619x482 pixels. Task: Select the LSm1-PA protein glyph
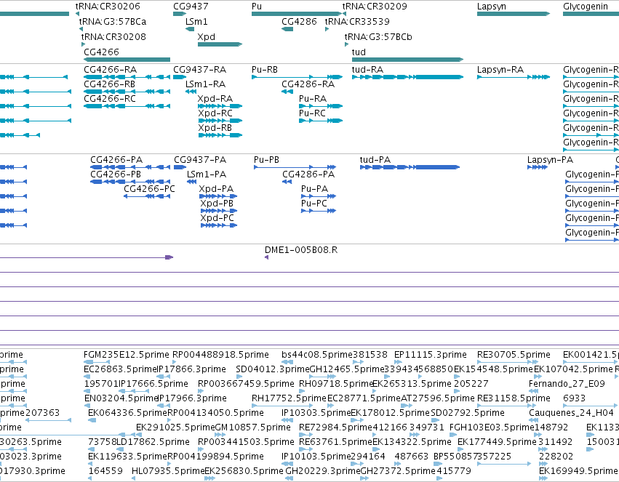[x=191, y=182]
